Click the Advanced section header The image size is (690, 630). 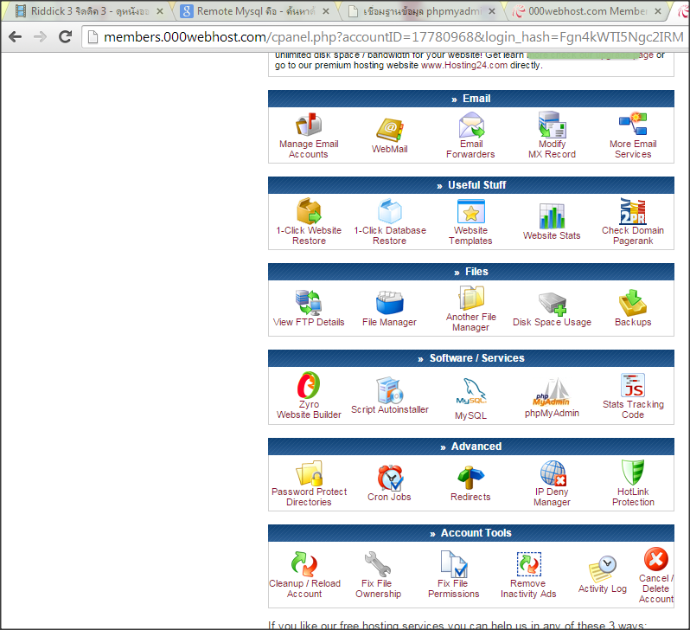471,447
